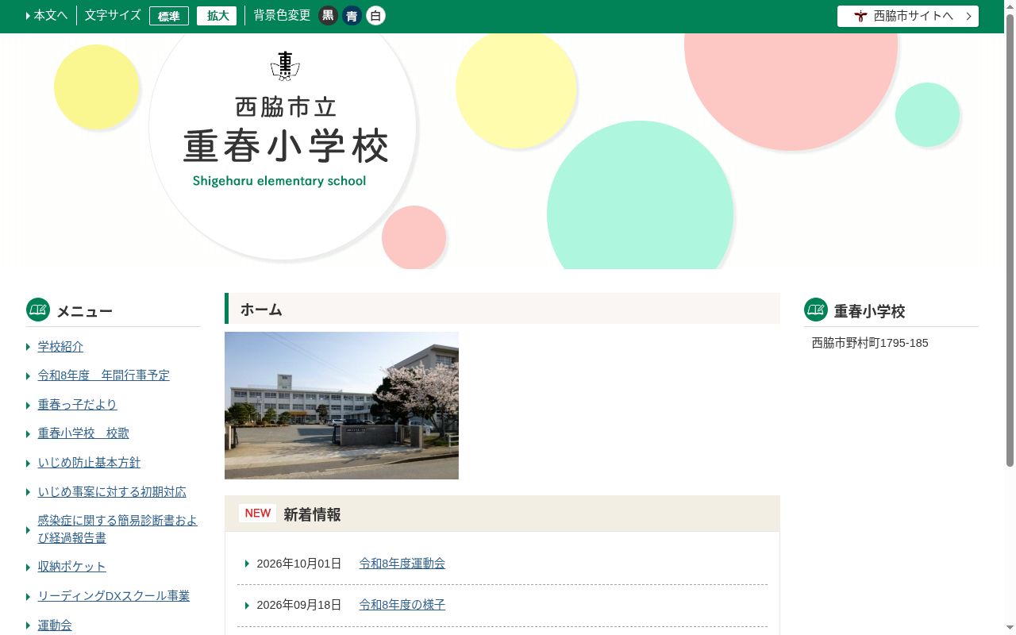
Task: Click the triangle icon before 本文へ
Action: point(29,16)
